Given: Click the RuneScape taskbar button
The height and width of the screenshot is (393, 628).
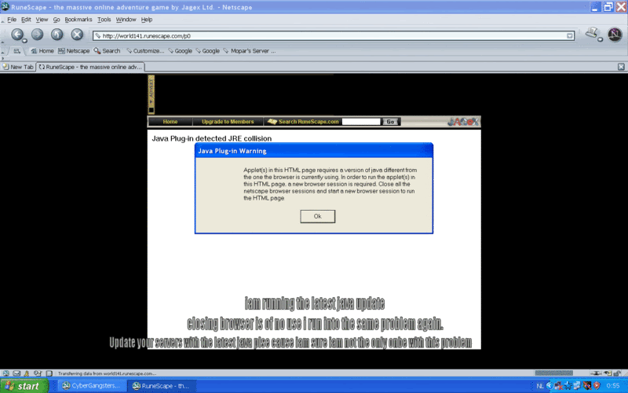Looking at the screenshot, I should tap(162, 386).
